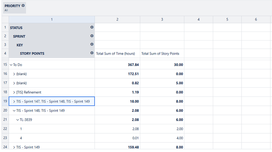Click the STATUS field label
Screen dimensions: 272x152
coord(16,28)
